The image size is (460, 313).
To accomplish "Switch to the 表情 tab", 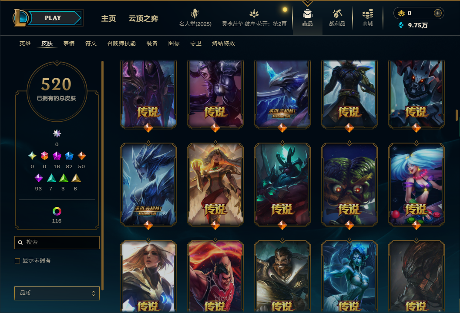I will tap(69, 43).
